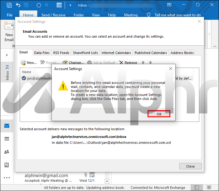Click the Name column header
Screen dimensions: 219x191
click(x=26, y=72)
